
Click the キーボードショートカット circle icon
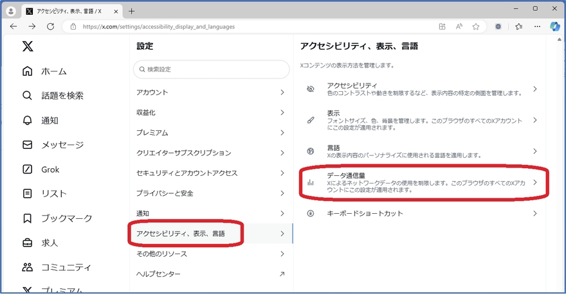[311, 213]
